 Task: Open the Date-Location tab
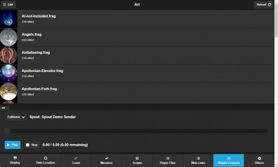[x=45, y=160]
